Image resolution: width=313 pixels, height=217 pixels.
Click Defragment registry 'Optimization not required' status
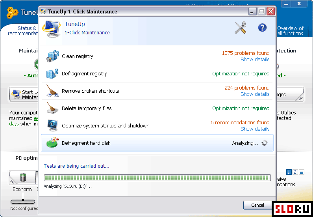tap(241, 74)
